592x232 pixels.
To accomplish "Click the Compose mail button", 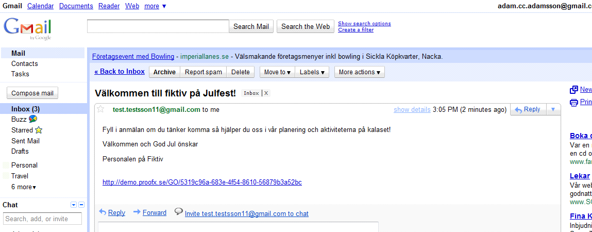I will coord(32,93).
